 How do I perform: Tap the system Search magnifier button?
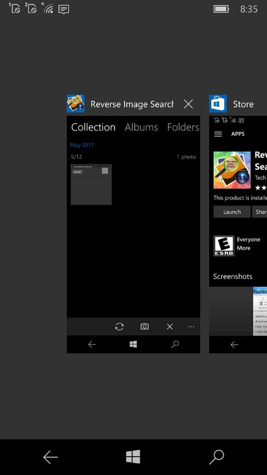217,457
